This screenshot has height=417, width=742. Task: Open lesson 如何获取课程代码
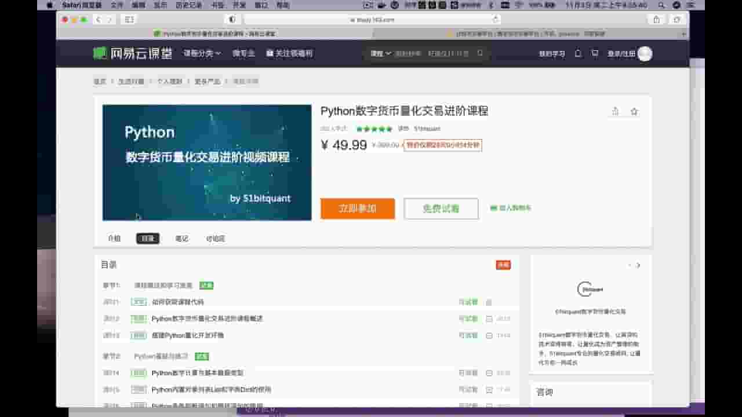(x=178, y=302)
